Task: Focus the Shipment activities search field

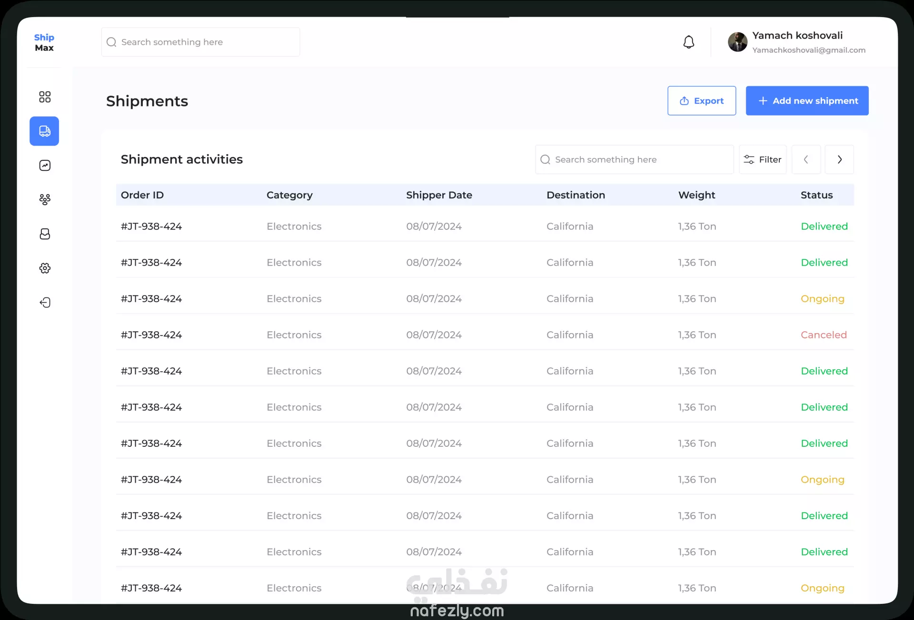Action: pos(634,159)
